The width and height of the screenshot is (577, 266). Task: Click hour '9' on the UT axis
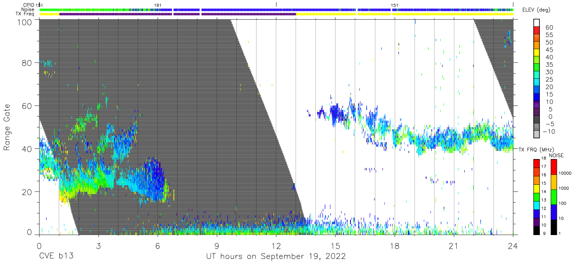point(217,245)
